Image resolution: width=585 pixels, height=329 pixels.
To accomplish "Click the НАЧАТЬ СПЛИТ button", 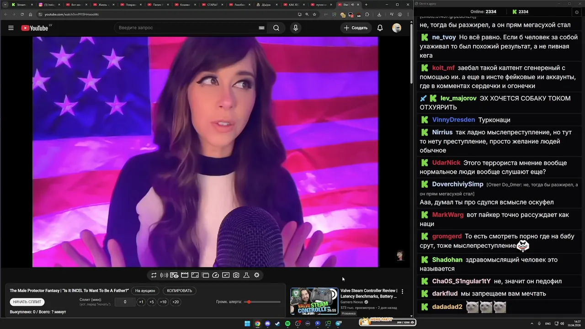I will coord(27,302).
